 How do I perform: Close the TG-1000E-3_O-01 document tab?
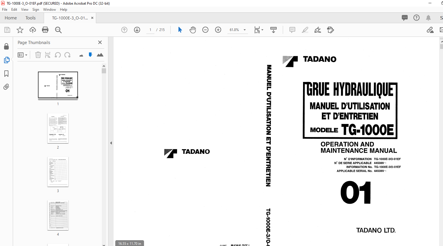click(x=92, y=18)
